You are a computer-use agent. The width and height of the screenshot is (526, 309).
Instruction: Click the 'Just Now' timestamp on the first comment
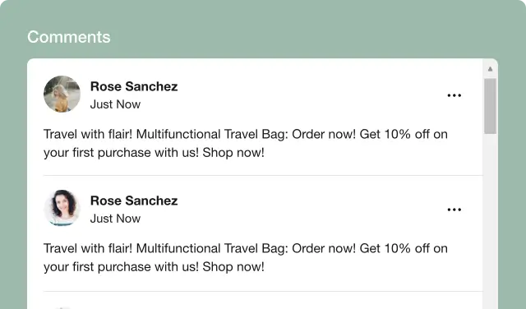(115, 104)
